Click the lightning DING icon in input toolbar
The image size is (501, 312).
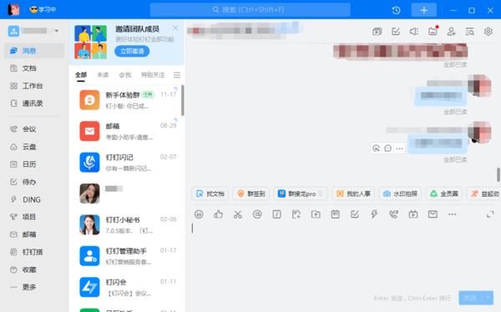coord(374,214)
